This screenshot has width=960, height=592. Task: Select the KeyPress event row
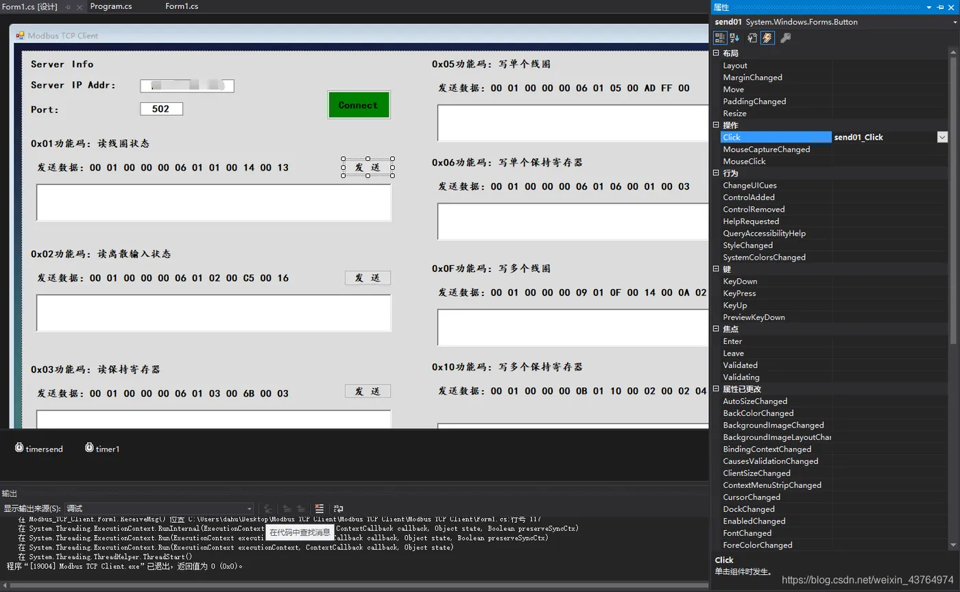click(834, 293)
